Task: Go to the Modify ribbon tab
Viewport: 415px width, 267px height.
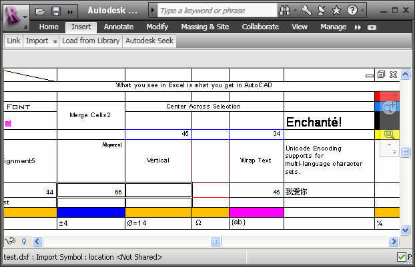Action: tap(157, 27)
